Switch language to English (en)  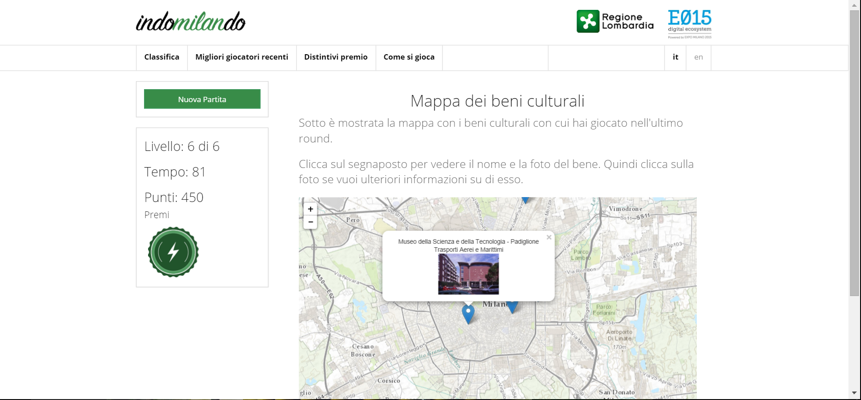click(x=698, y=57)
